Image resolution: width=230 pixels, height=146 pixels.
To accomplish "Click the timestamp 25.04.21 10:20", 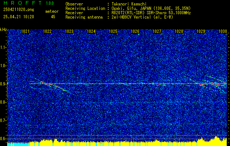I will pos(19,17).
